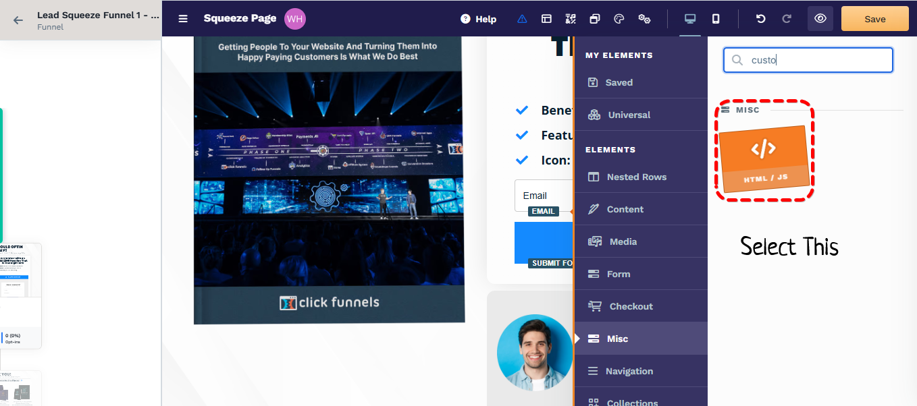Open the popup layers icon in toolbar

tap(595, 19)
